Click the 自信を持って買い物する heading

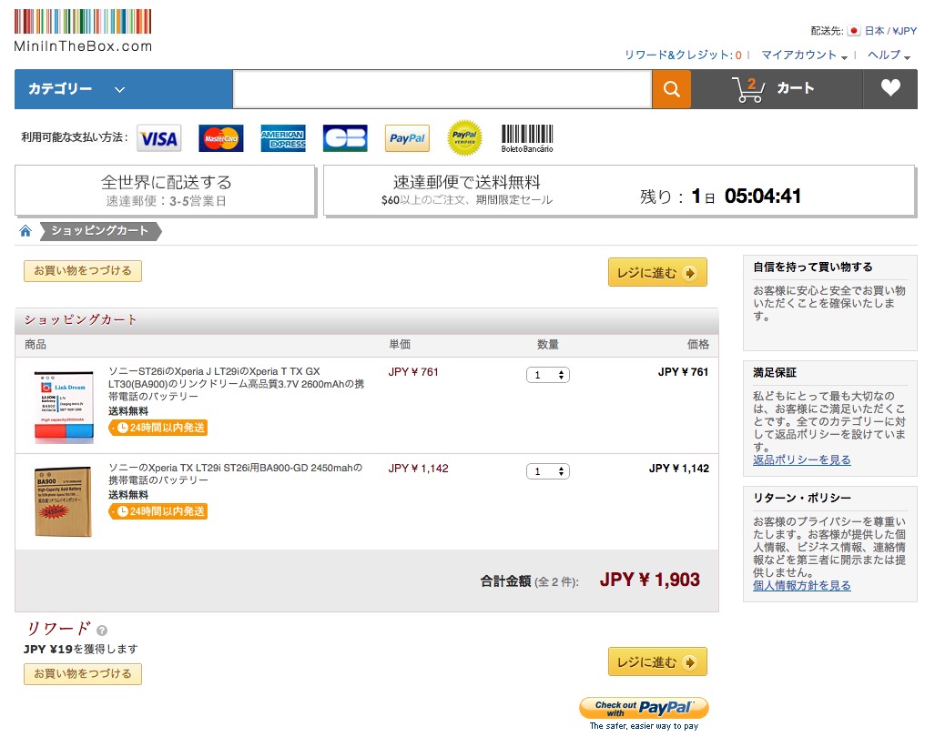813,268
